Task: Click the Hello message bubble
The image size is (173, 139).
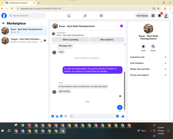Action: (61, 52)
